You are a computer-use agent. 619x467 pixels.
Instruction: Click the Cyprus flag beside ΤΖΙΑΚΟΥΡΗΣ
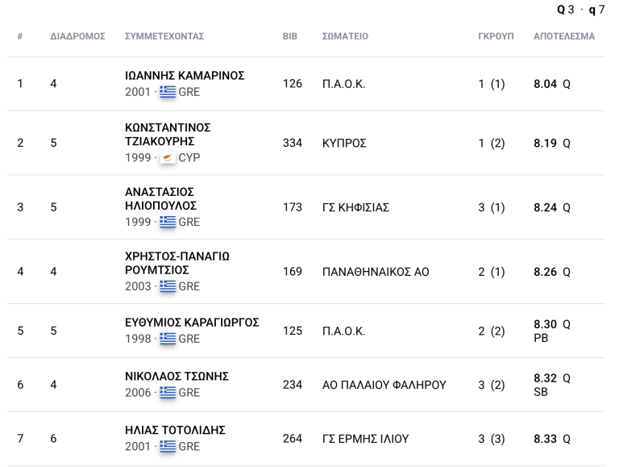(x=168, y=157)
